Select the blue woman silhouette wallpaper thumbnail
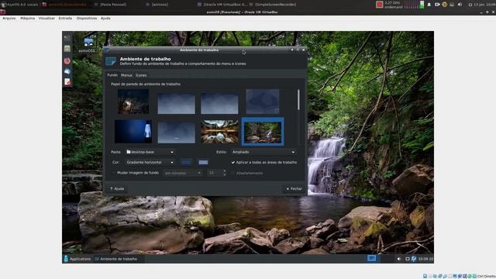 point(133,131)
